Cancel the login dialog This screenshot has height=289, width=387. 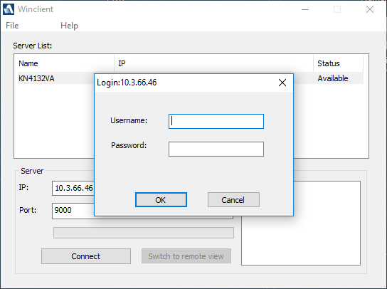(x=233, y=199)
